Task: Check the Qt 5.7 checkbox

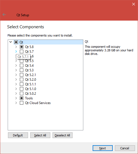Action: tap(21, 51)
